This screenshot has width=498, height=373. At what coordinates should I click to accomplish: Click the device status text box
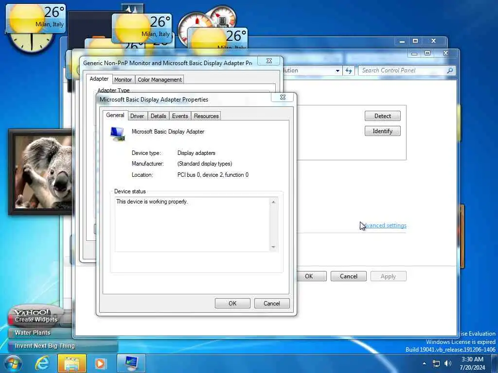pyautogui.click(x=196, y=224)
